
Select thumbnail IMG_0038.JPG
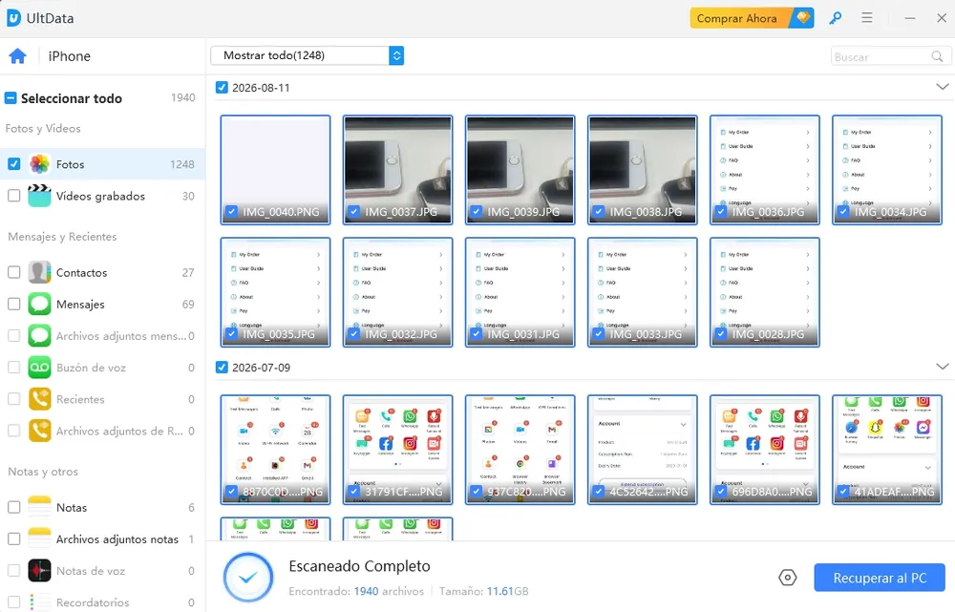tap(643, 170)
